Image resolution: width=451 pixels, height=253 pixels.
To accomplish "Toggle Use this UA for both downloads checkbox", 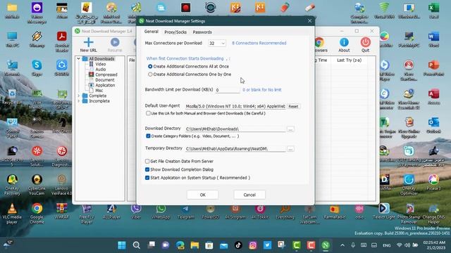I will tap(148, 113).
